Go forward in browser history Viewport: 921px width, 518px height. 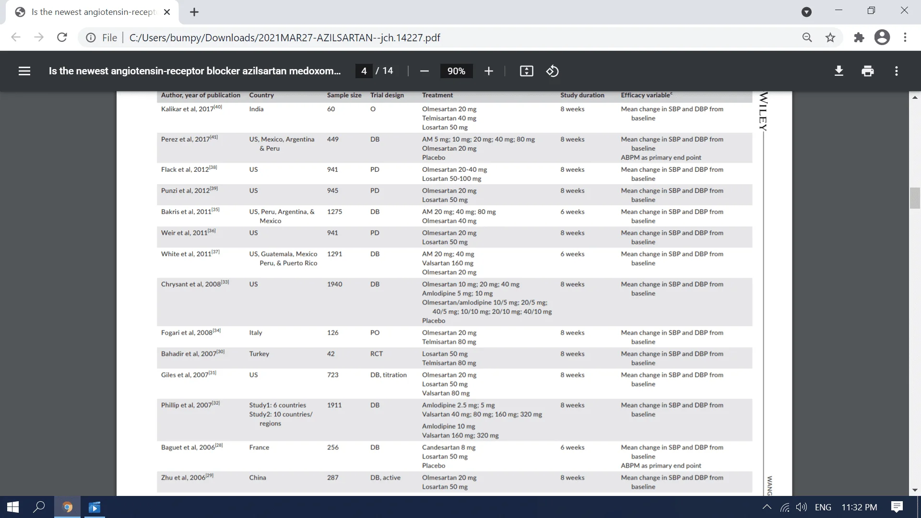coord(39,37)
